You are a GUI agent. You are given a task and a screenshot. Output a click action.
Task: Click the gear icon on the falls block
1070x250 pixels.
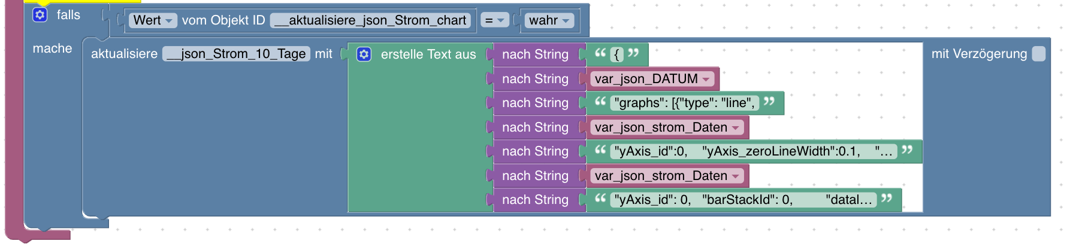pos(40,15)
